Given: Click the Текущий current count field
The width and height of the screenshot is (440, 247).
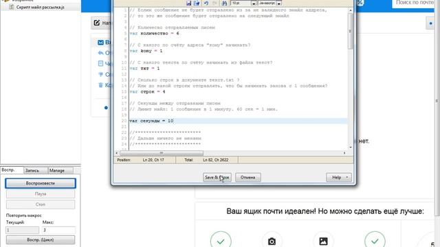Looking at the screenshot, I should pyautogui.click(x=22, y=231).
